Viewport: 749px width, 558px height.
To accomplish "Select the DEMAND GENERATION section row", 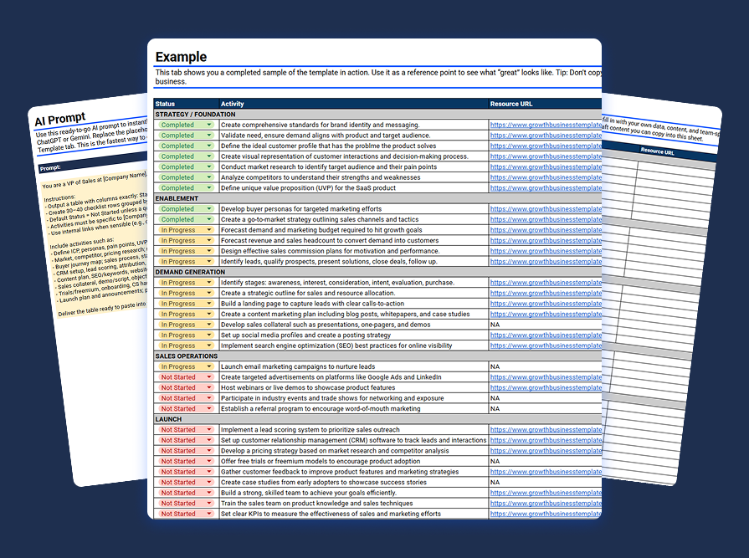I will pyautogui.click(x=377, y=272).
